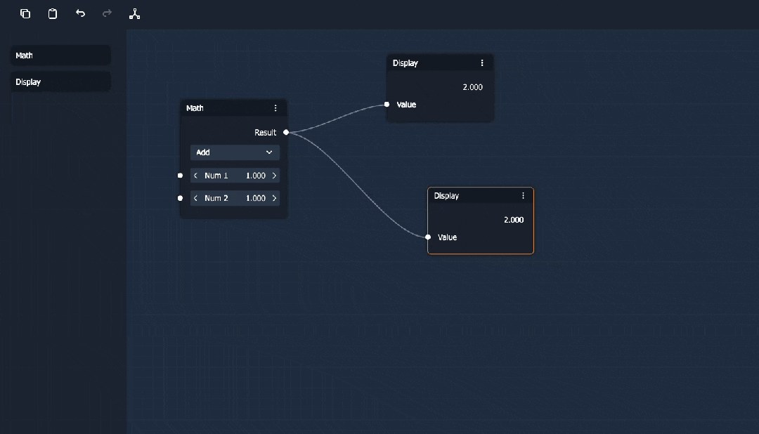Screen dimensions: 759x434
Task: Click the create subgraph icon
Action: click(134, 14)
